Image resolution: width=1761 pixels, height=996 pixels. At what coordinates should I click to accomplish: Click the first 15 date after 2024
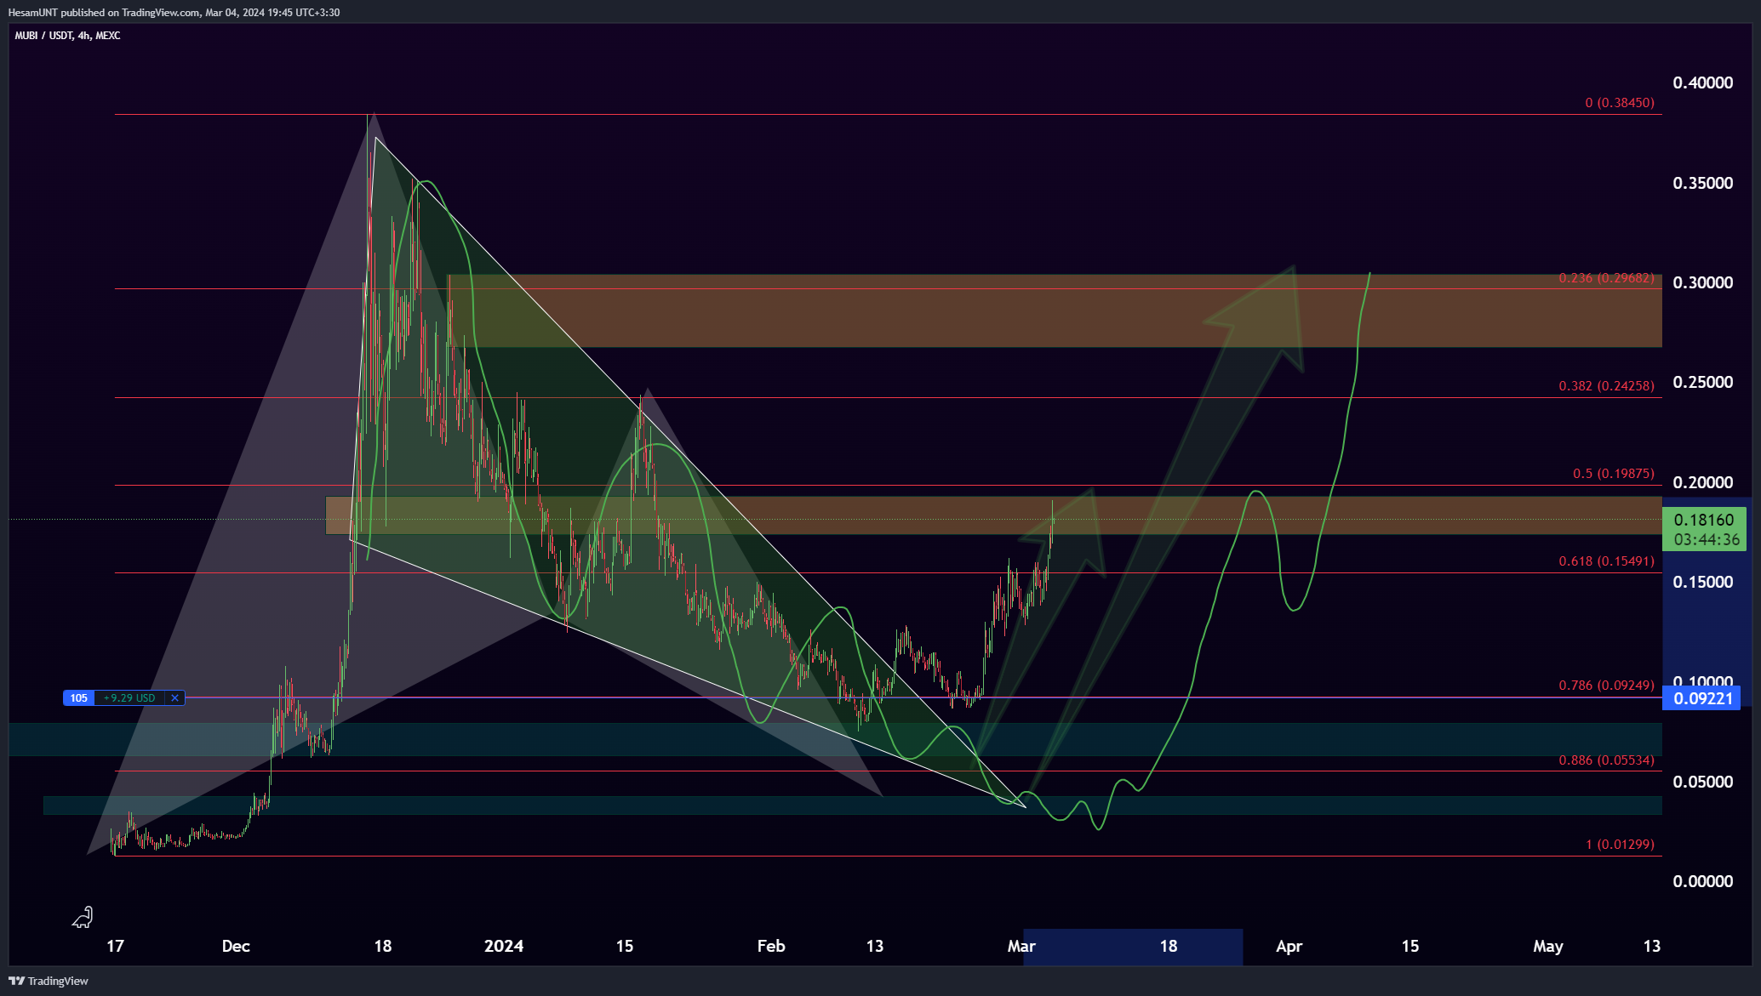click(625, 946)
